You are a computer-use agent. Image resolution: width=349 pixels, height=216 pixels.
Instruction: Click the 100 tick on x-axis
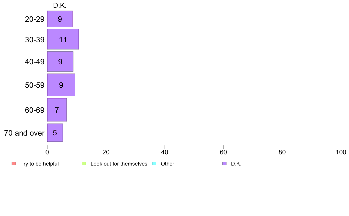(x=341, y=152)
